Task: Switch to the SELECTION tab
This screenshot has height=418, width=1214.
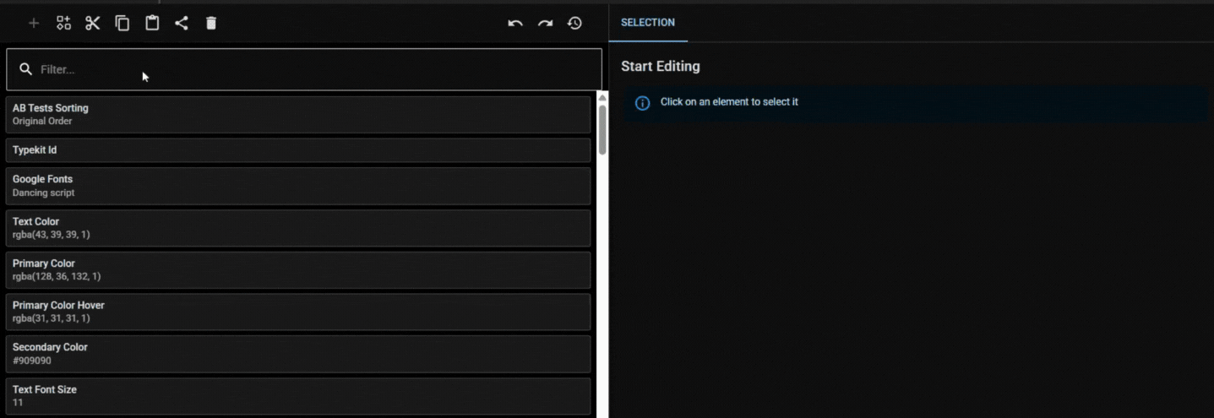Action: (648, 22)
